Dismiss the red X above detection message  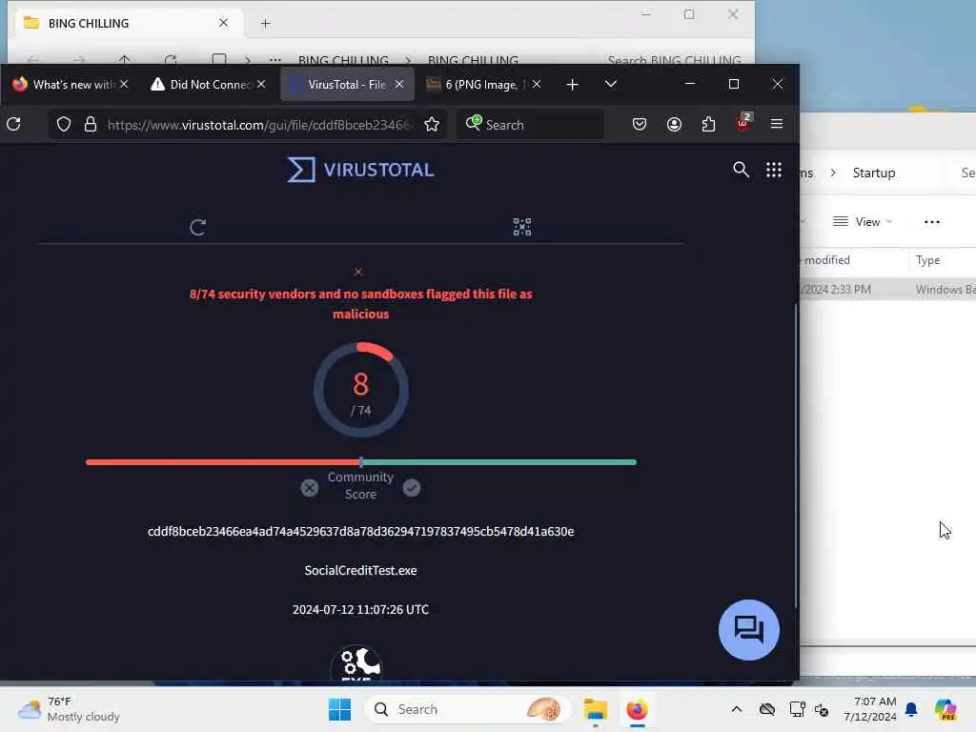[358, 272]
